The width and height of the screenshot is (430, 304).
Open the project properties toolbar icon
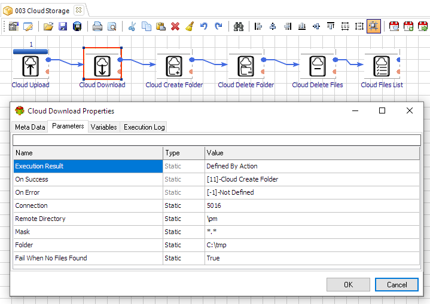pyautogui.click(x=13, y=26)
